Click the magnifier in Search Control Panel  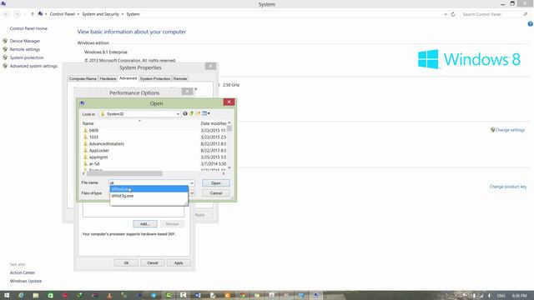coord(525,14)
